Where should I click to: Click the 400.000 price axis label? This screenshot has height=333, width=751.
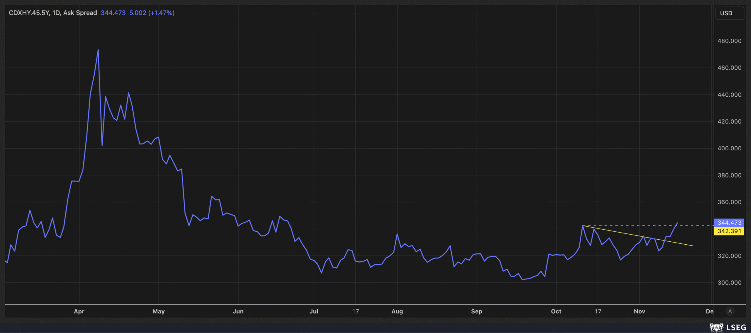(x=729, y=148)
